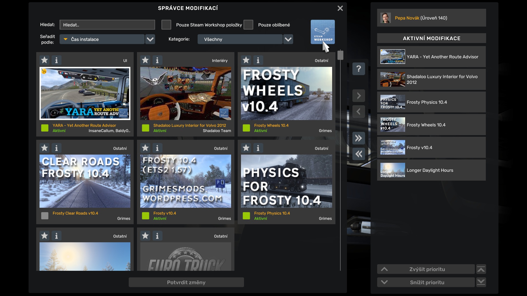Toggle active state of YARA Route Advisor
Viewport: 527px width, 296px height.
[x=45, y=128]
